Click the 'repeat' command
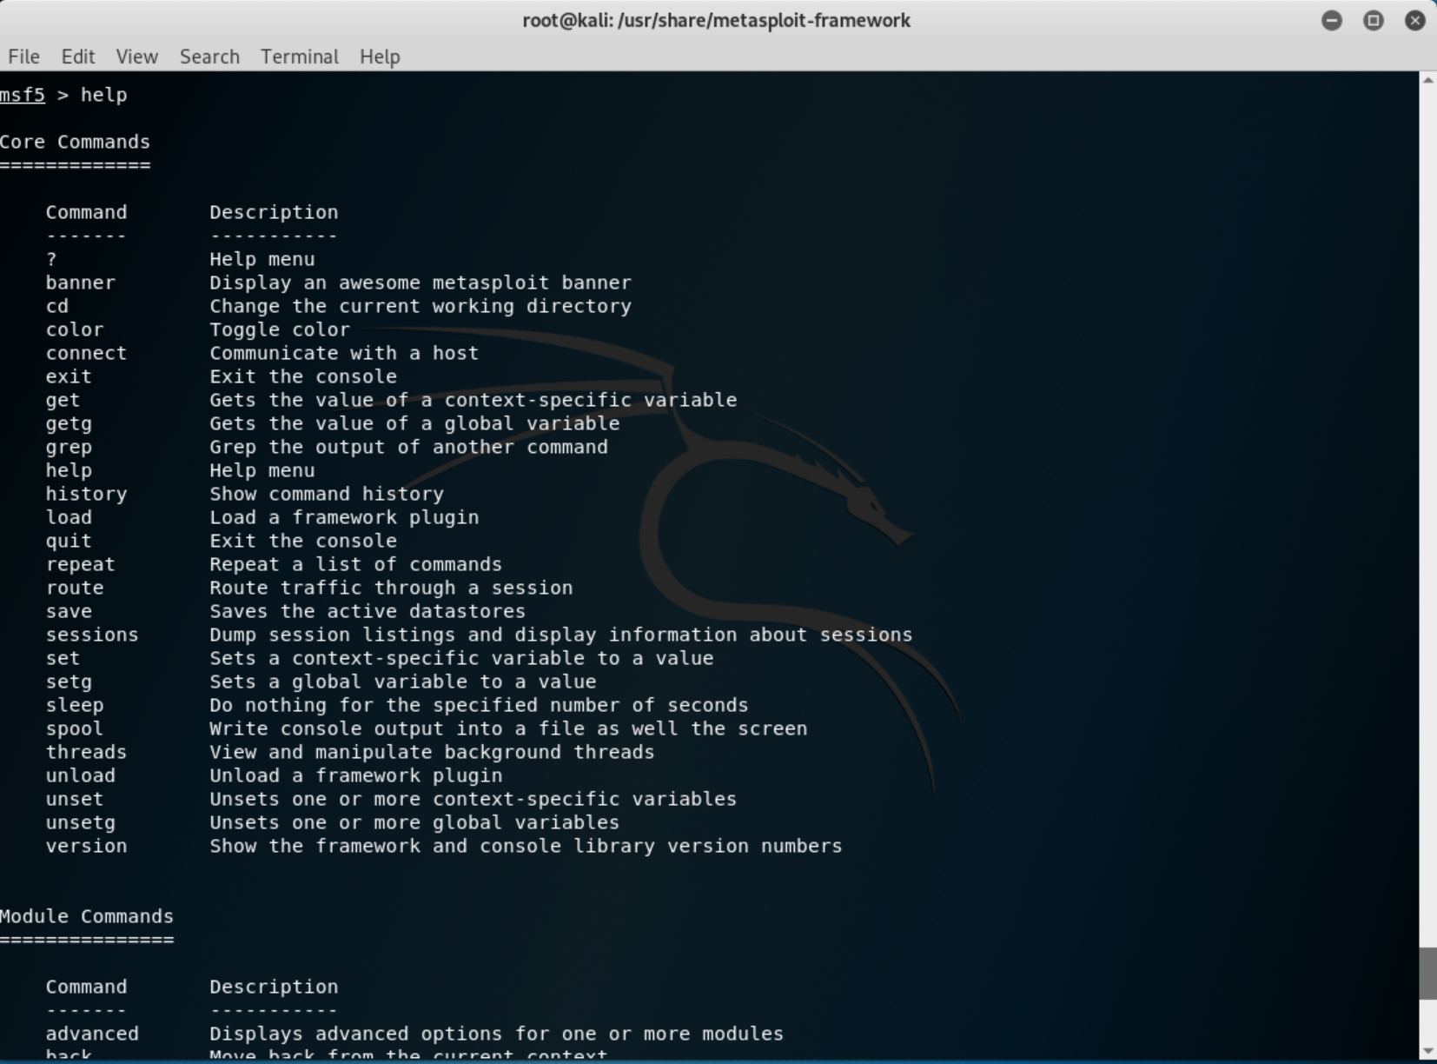The image size is (1437, 1064). point(81,564)
